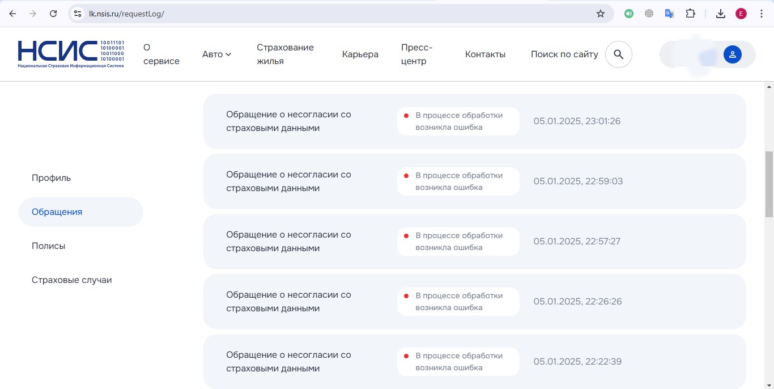The image size is (774, 389).
Task: Open user profile avatar icon
Action: (x=732, y=54)
